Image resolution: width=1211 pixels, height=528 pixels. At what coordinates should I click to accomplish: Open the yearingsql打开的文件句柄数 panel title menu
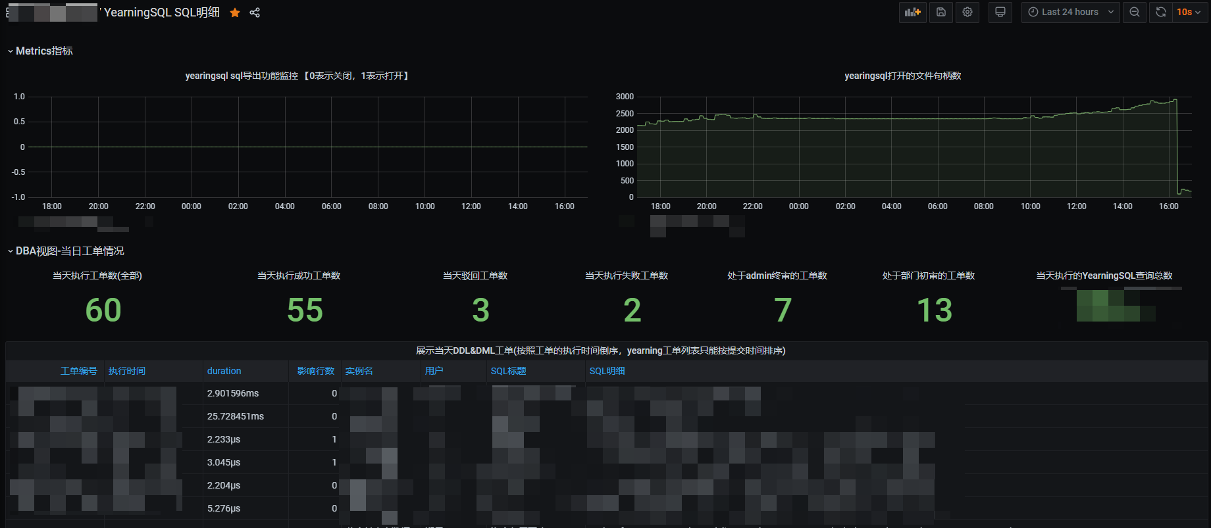click(x=903, y=76)
